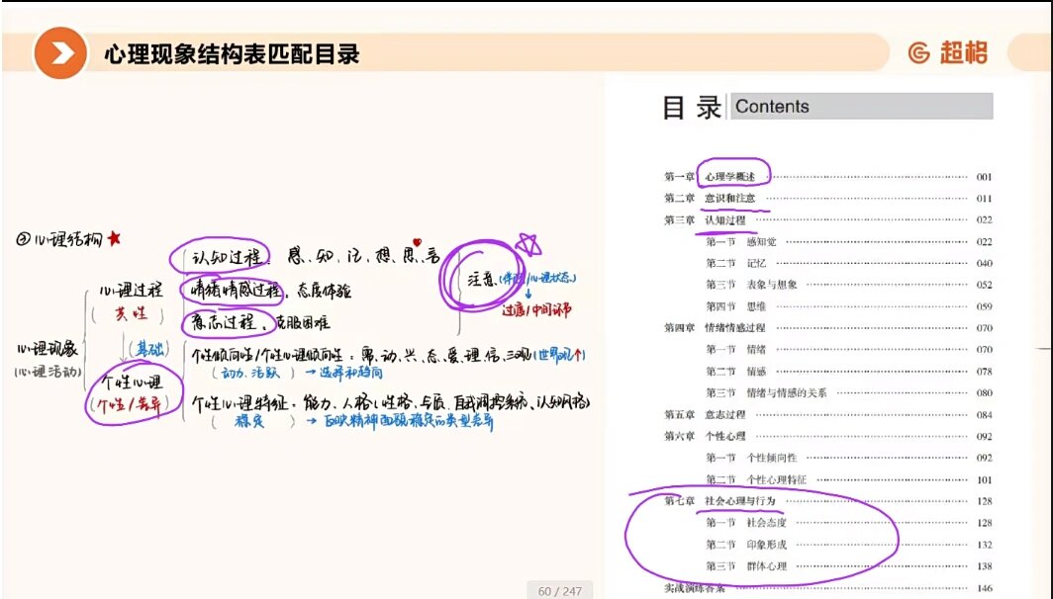Select the 群体心理 contents row
This screenshot has width=1053, height=599.
[849, 566]
